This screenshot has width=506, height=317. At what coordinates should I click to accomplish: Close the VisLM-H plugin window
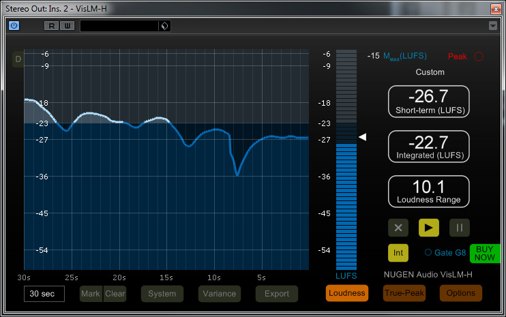pos(496,9)
